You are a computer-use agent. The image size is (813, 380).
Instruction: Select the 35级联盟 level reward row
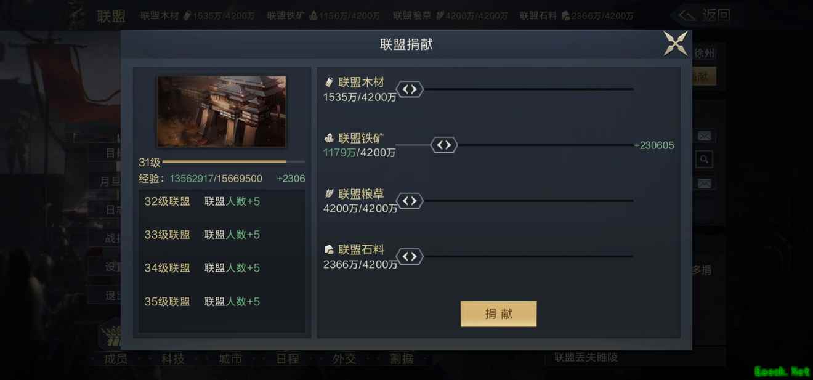tap(222, 302)
